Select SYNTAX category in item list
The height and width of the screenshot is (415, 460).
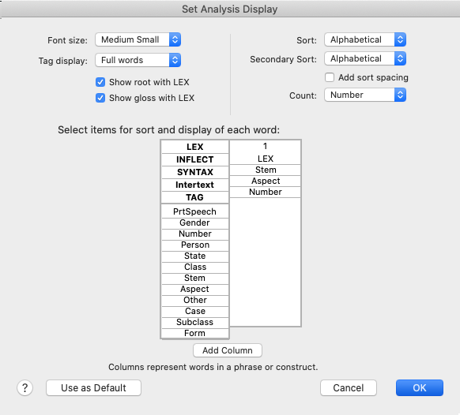tap(194, 172)
